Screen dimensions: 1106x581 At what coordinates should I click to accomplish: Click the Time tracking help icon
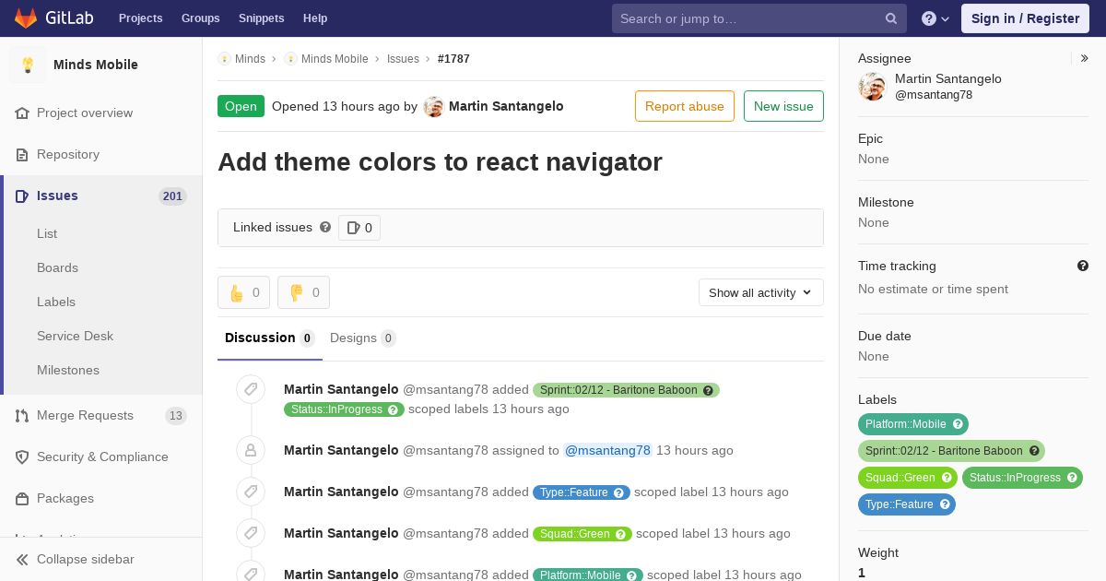(x=1083, y=266)
